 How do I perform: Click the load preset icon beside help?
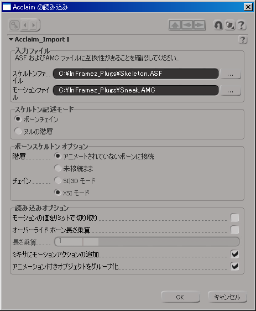click(x=230, y=25)
